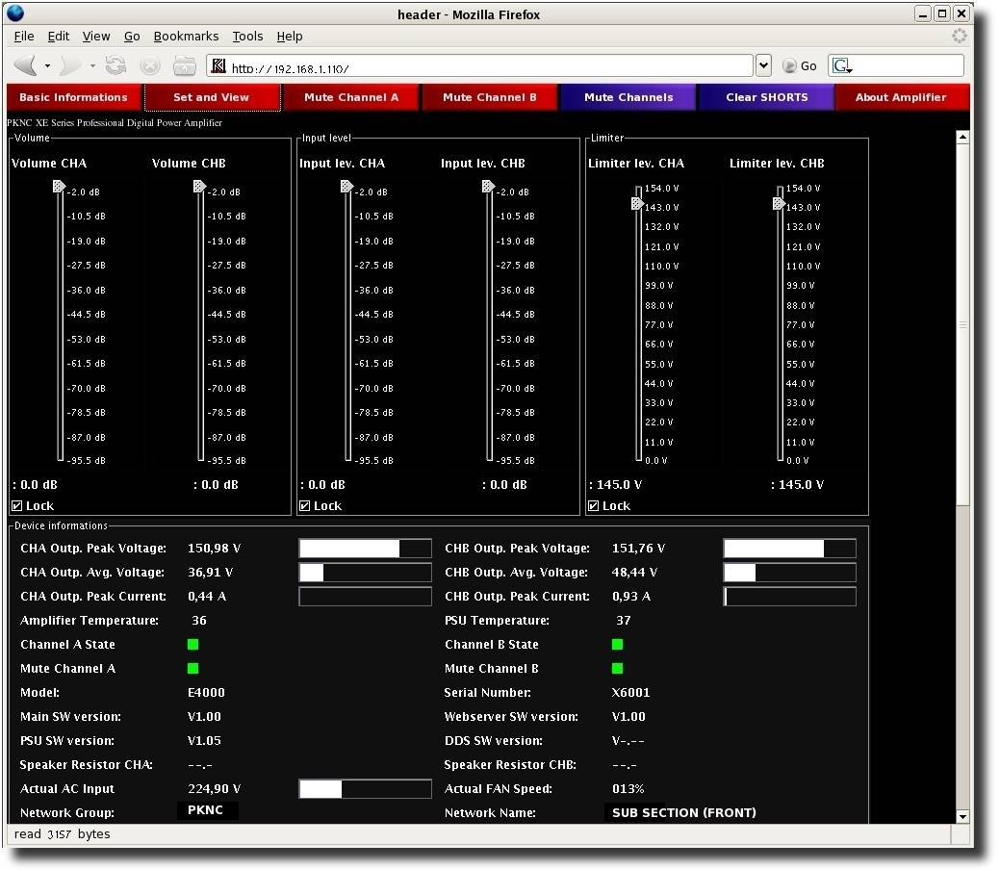Screen dimensions: 1000x870
Task: Click the Mute Channel B green indicator
Action: (617, 669)
